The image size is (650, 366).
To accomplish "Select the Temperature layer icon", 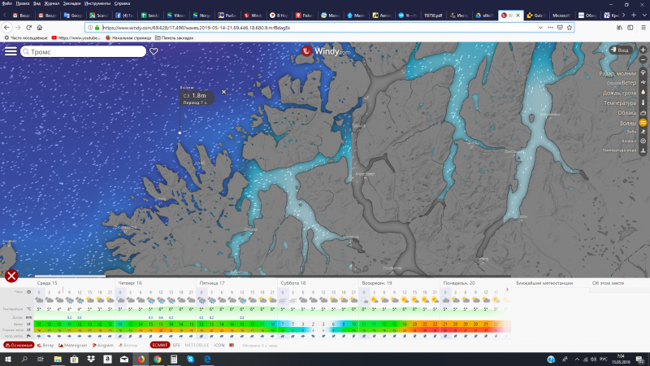I will pos(643,103).
